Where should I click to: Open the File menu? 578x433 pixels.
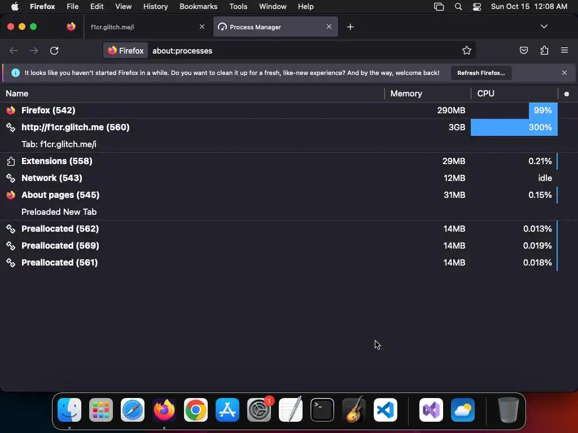[x=73, y=7]
